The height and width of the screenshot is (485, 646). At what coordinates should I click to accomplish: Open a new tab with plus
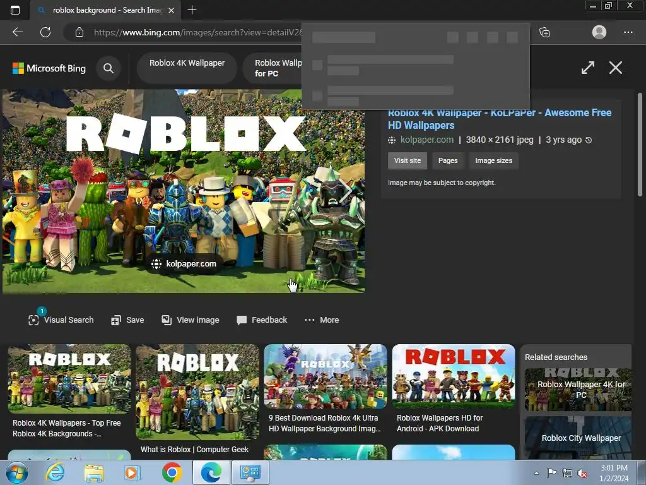(192, 10)
